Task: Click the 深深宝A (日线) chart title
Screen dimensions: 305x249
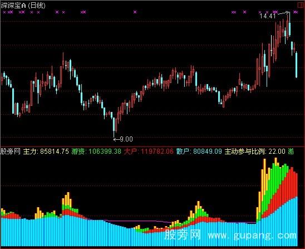Action: click(x=23, y=5)
